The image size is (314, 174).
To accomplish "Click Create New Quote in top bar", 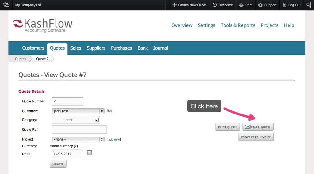I will (189, 5).
